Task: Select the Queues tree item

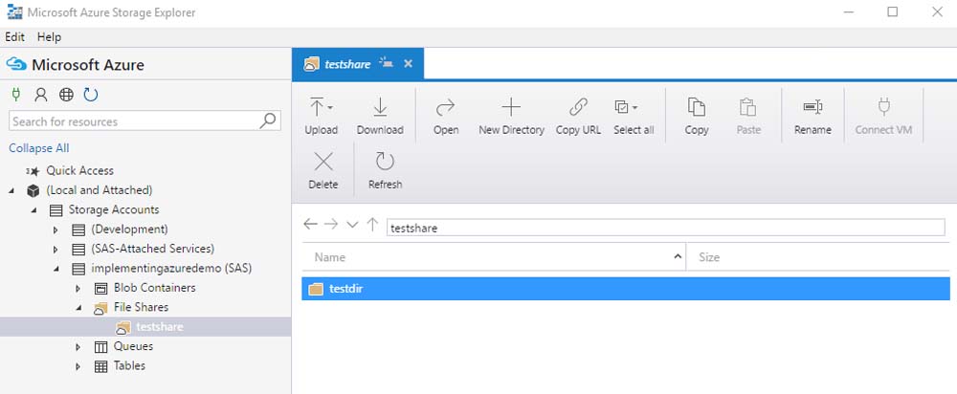Action: (133, 346)
